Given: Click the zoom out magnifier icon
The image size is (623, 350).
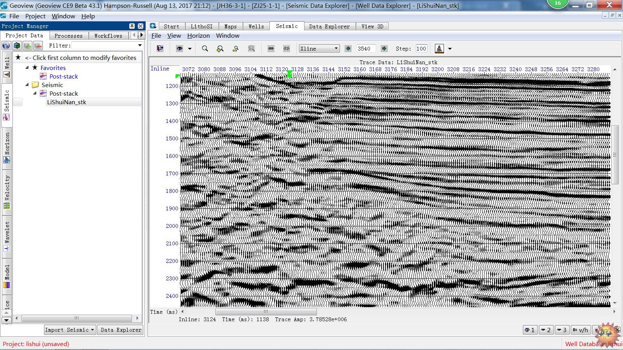Looking at the screenshot, I should coord(236,49).
